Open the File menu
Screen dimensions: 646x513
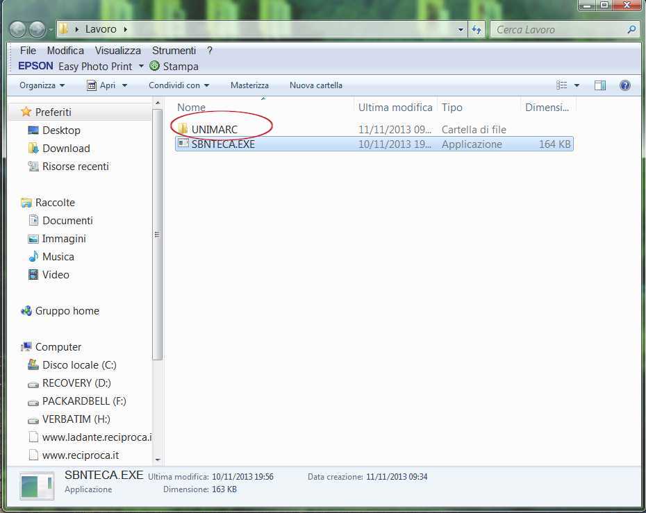click(x=28, y=51)
